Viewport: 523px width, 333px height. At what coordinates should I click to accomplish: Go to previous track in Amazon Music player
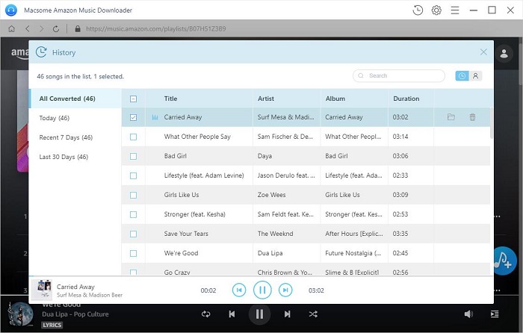click(x=232, y=314)
